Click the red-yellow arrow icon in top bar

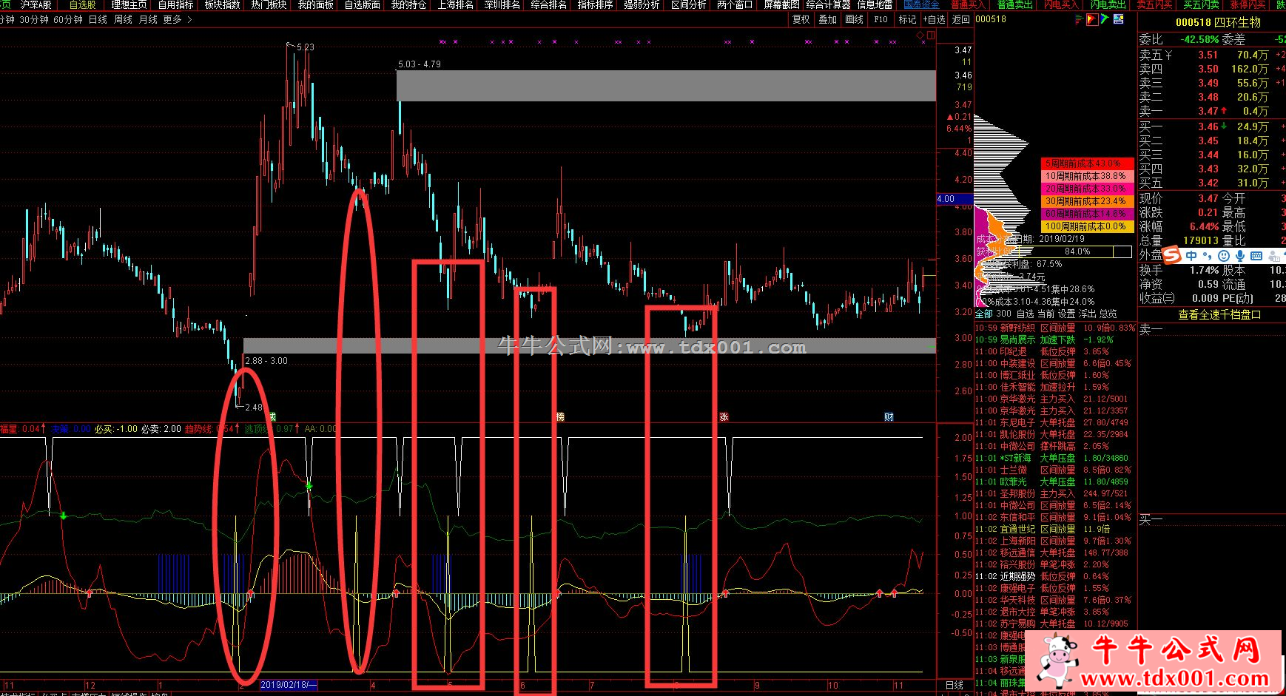coord(1092,20)
